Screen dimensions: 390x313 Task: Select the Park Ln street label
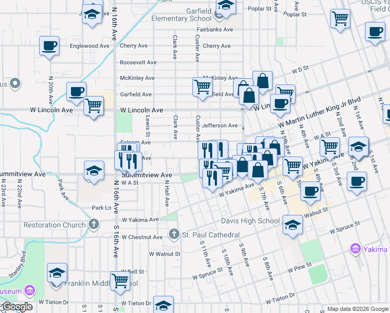point(102,208)
